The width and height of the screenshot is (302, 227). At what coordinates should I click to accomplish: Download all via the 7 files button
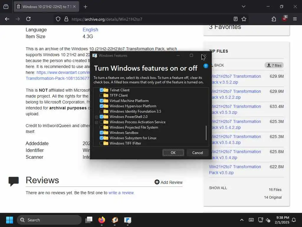[x=274, y=65]
